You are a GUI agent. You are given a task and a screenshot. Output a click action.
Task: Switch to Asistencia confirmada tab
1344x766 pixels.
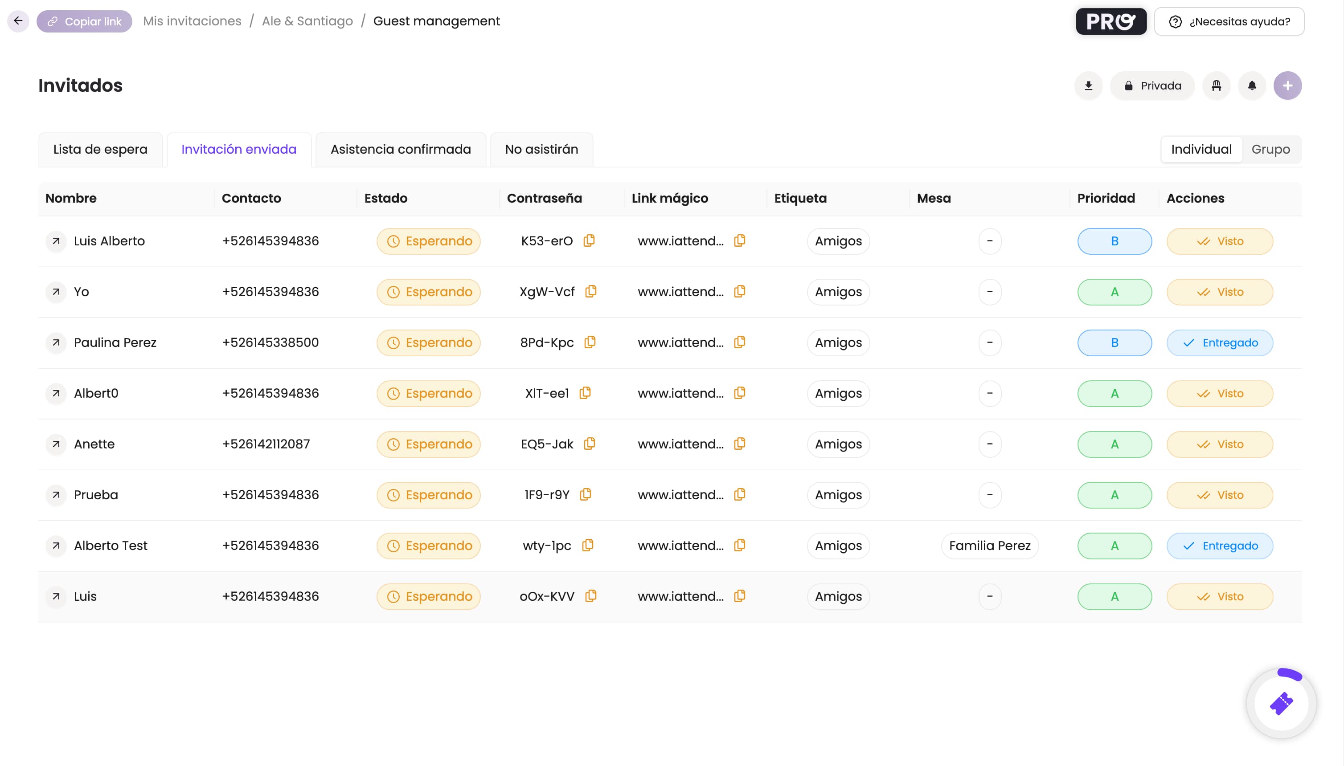tap(401, 149)
